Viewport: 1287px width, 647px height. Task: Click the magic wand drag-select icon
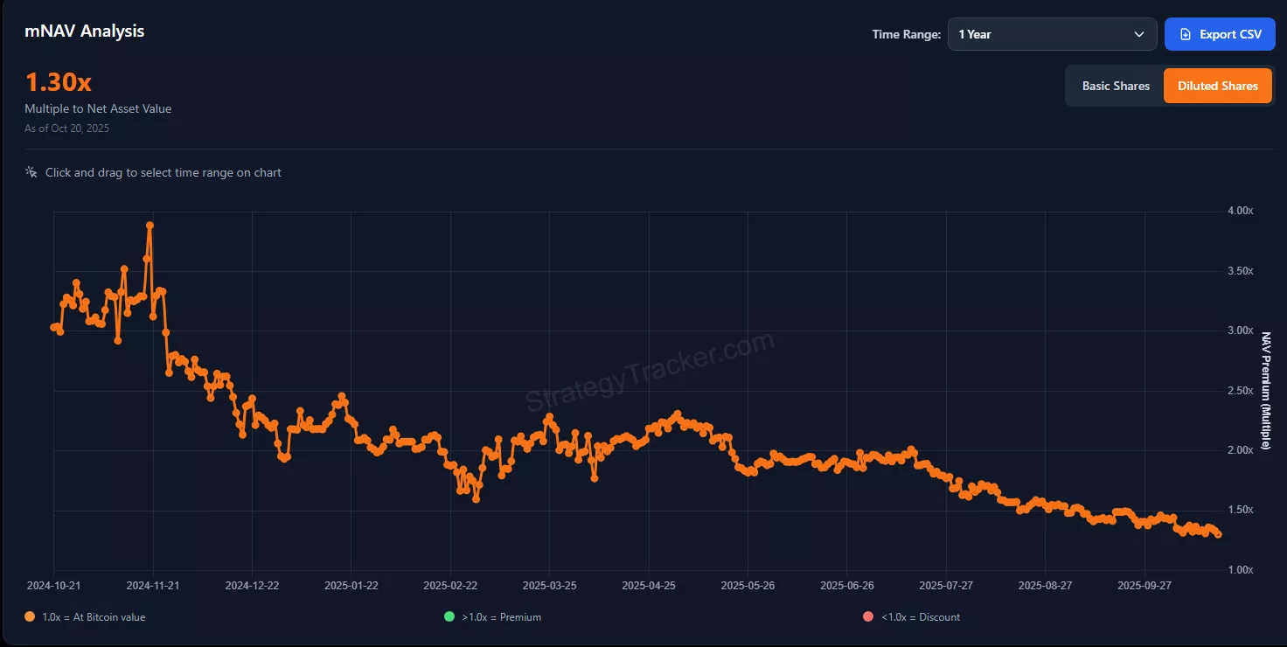click(31, 172)
